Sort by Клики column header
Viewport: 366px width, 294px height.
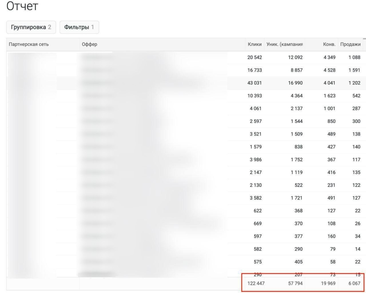point(254,44)
